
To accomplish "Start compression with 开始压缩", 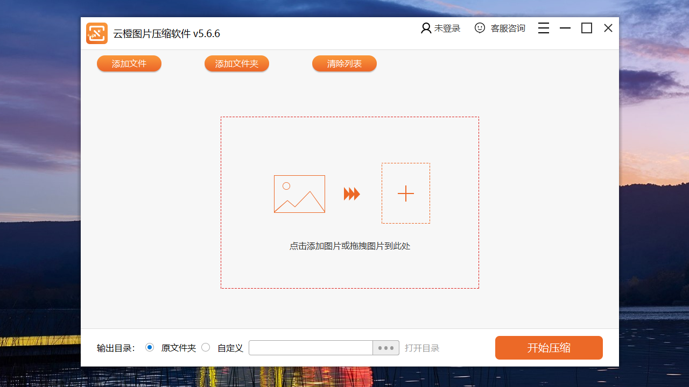I will click(549, 348).
